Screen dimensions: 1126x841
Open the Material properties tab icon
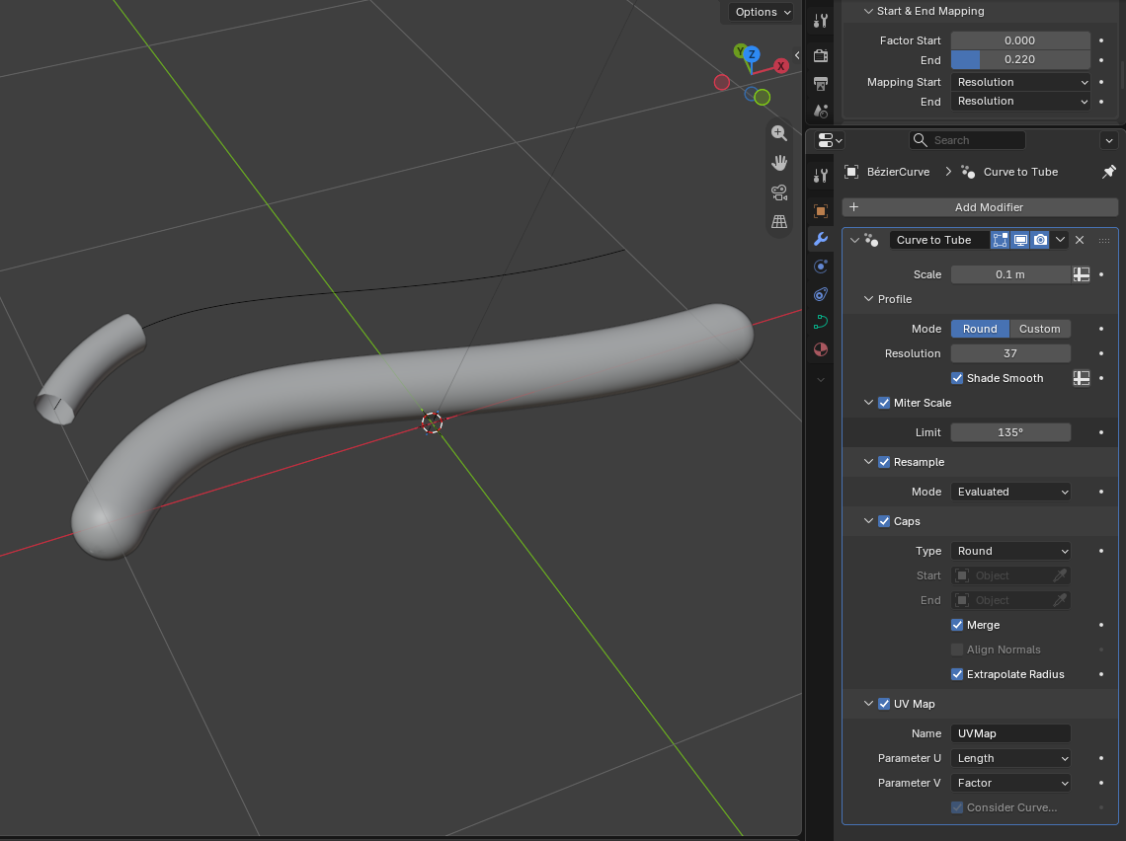(x=821, y=349)
